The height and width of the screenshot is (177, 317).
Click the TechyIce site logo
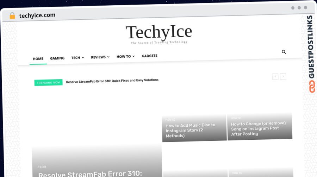pyautogui.click(x=159, y=32)
